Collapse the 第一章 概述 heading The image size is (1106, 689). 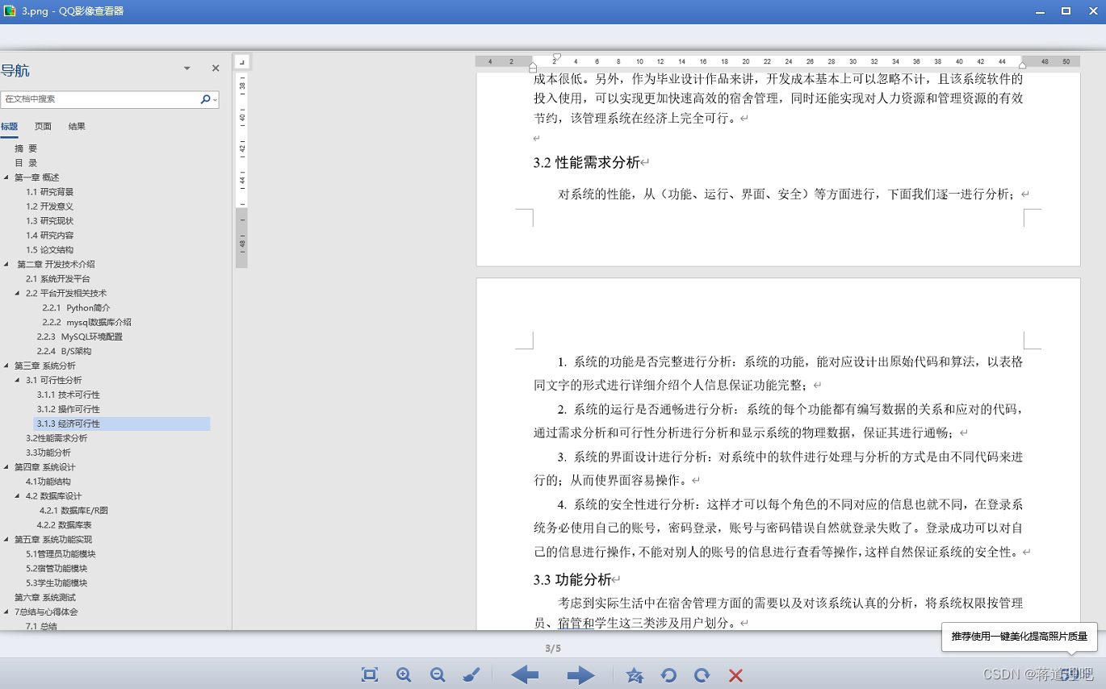pos(6,177)
